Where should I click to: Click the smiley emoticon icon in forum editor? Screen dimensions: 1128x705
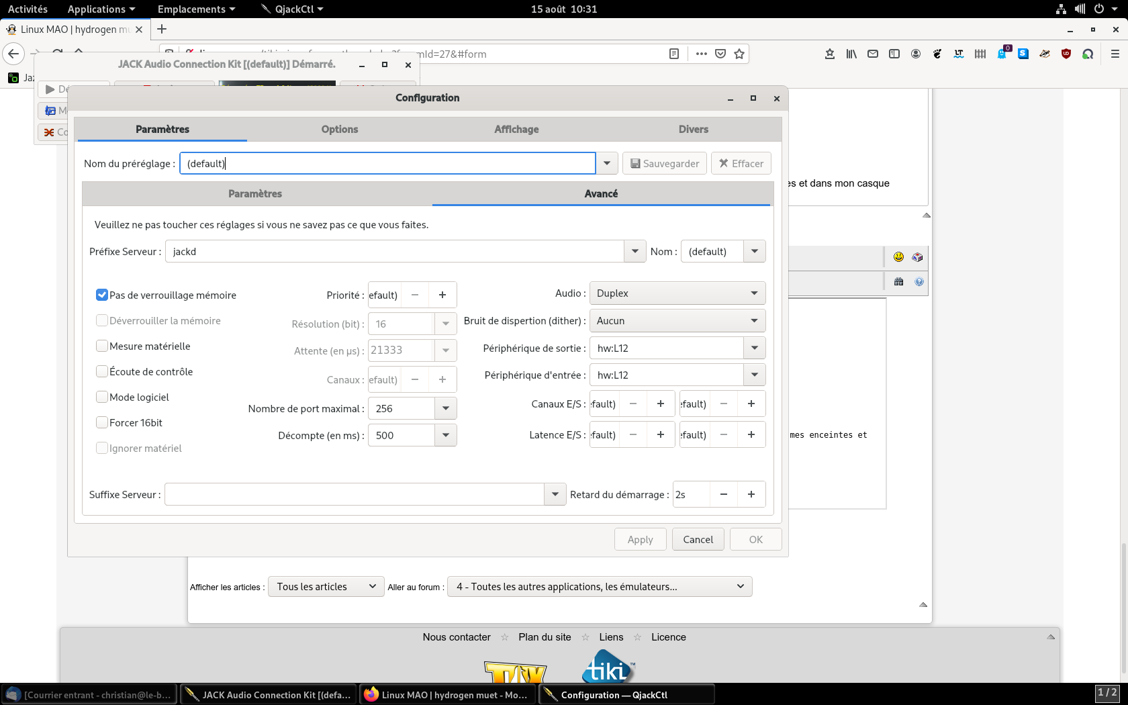(898, 256)
